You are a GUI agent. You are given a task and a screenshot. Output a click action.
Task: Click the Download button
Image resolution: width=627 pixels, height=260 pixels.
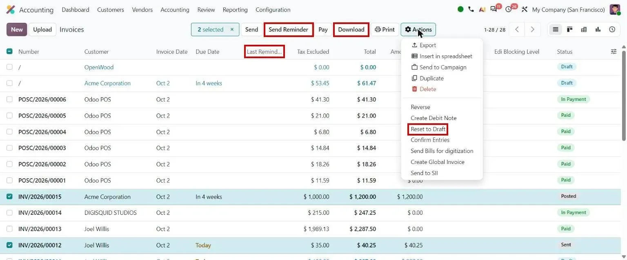[351, 29]
